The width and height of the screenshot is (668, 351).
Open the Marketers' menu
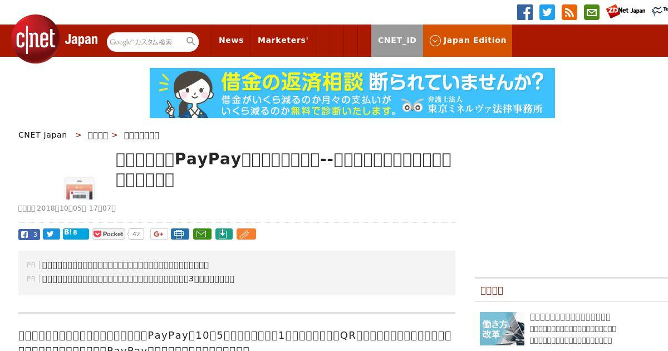[283, 40]
